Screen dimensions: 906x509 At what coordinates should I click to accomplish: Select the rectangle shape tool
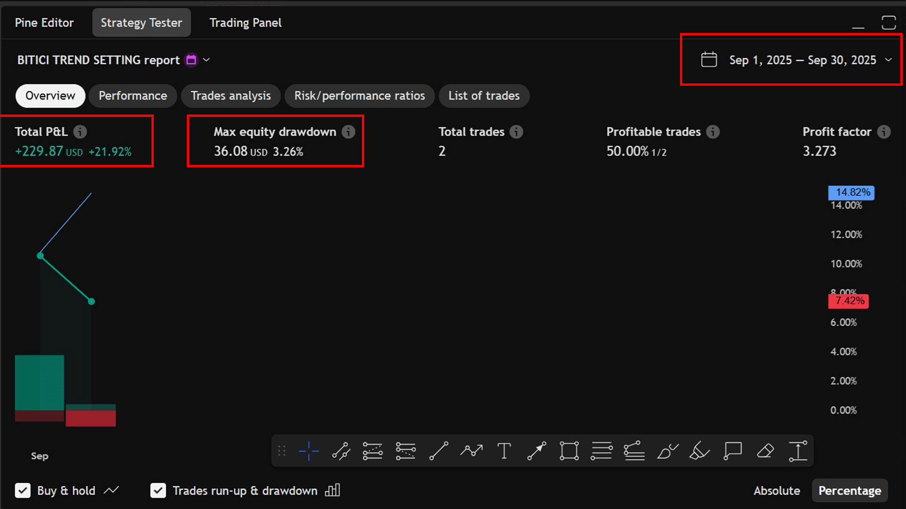click(569, 451)
